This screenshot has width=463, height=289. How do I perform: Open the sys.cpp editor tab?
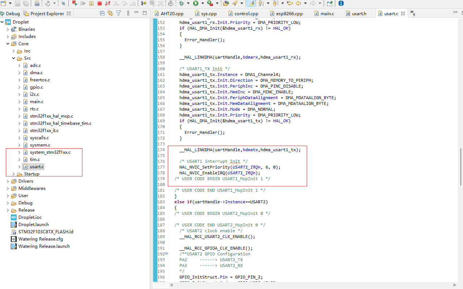(x=206, y=13)
